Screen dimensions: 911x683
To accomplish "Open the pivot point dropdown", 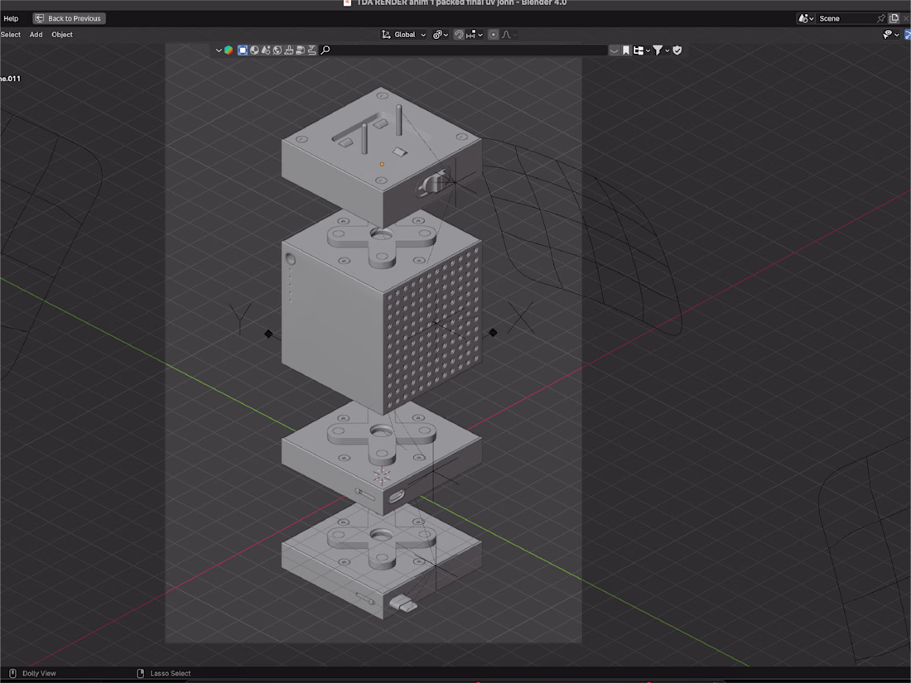I will (x=441, y=35).
